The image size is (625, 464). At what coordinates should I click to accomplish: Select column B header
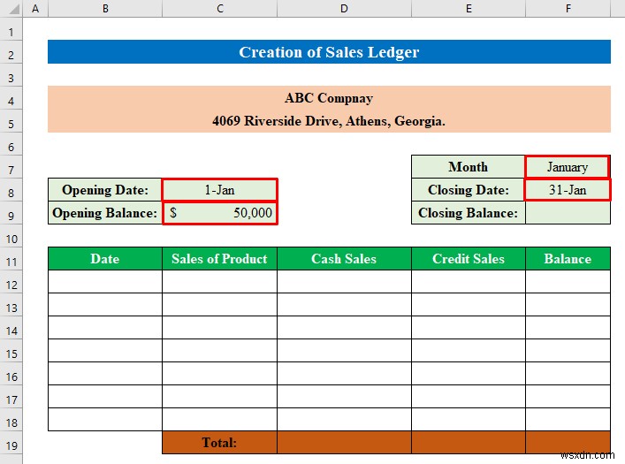pos(105,8)
